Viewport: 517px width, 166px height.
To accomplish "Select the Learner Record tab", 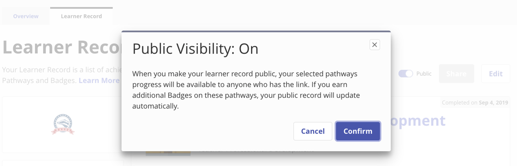I will [81, 16].
